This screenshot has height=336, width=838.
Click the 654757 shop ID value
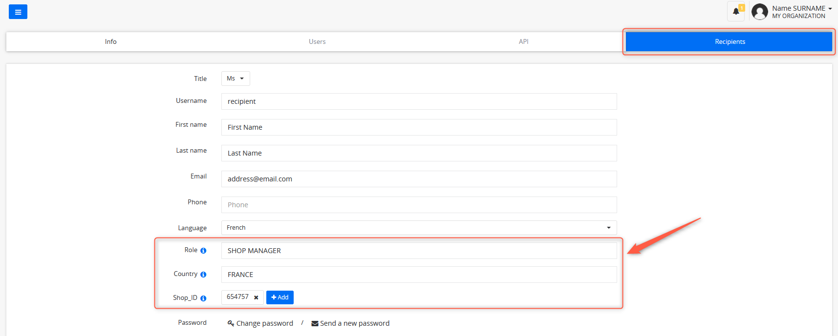[237, 297]
